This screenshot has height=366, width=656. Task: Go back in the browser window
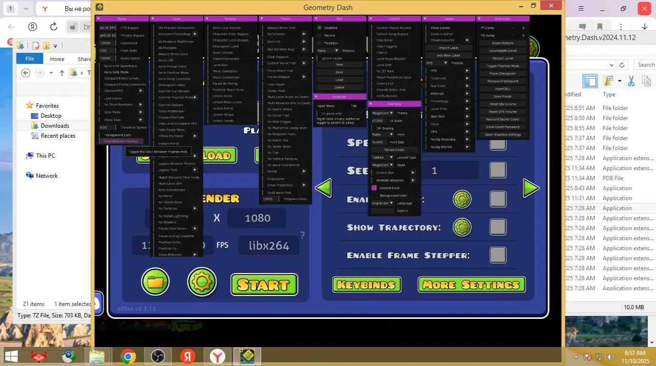click(11, 27)
